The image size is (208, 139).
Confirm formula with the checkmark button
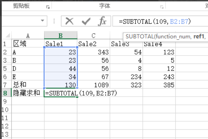[86, 21]
